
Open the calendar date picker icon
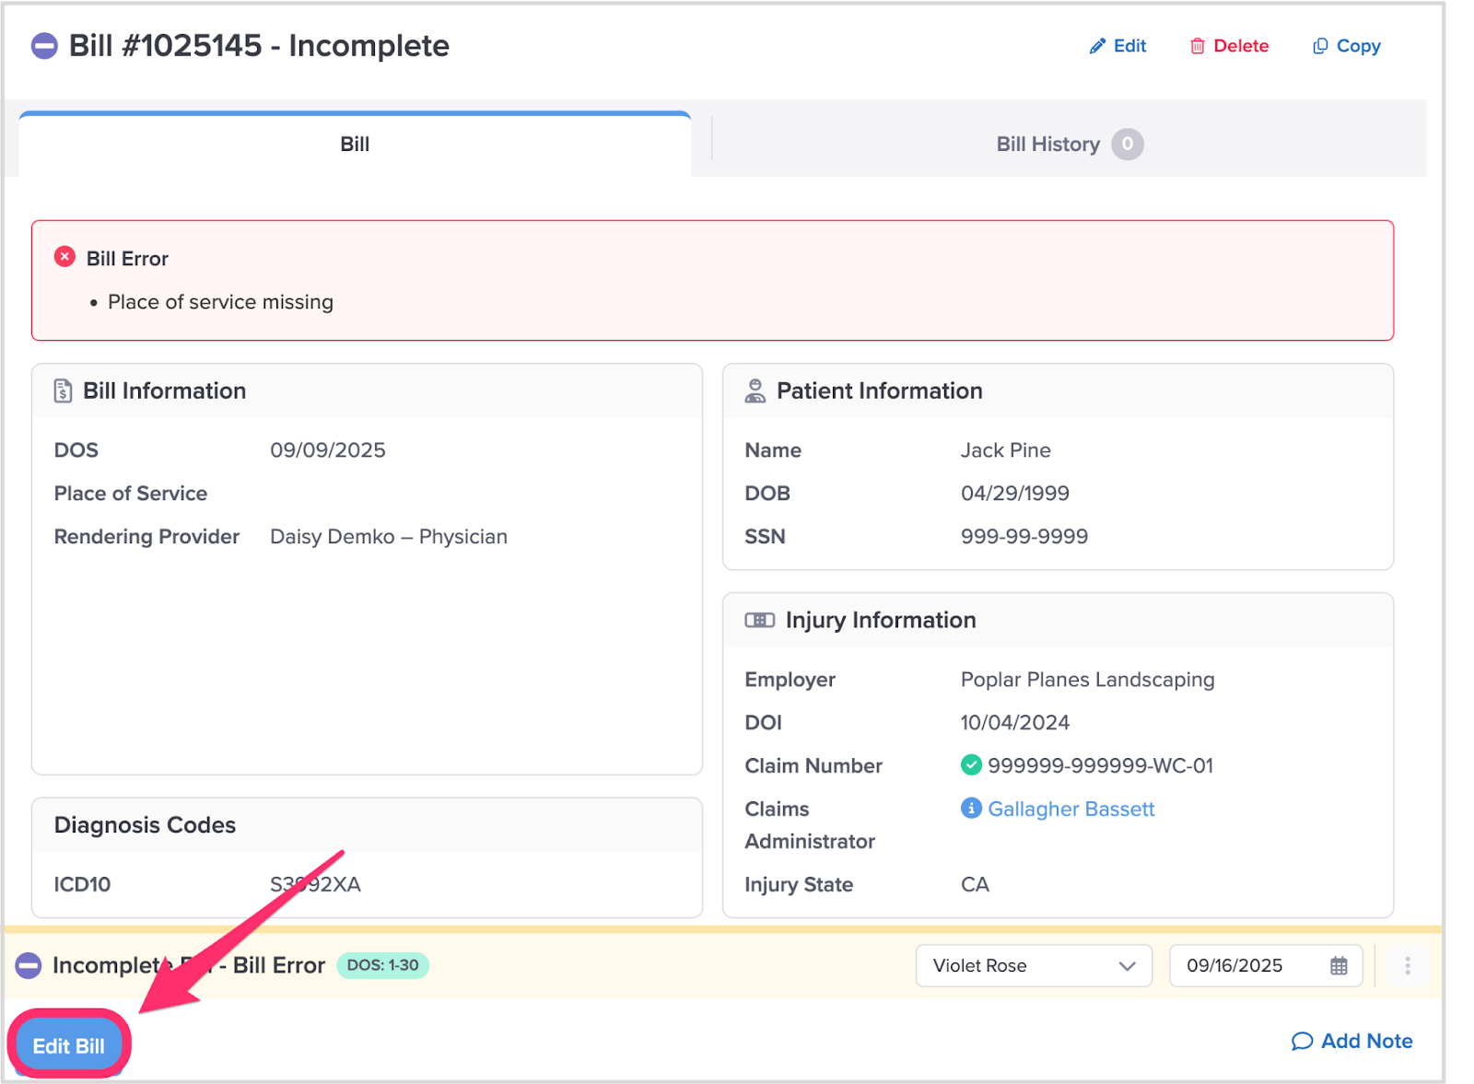click(x=1339, y=965)
